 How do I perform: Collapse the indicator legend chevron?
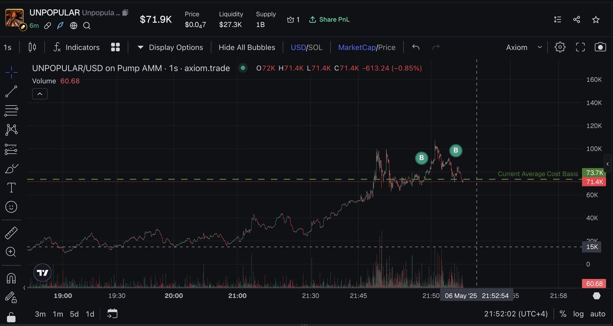39,94
